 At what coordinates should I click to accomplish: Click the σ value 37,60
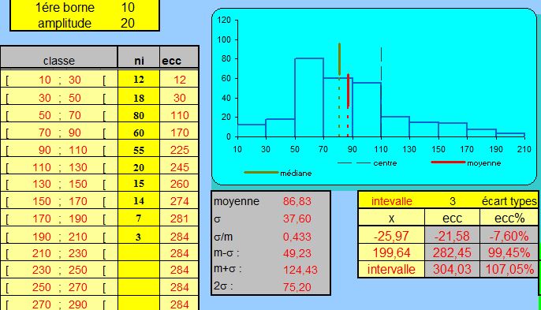pyautogui.click(x=297, y=218)
